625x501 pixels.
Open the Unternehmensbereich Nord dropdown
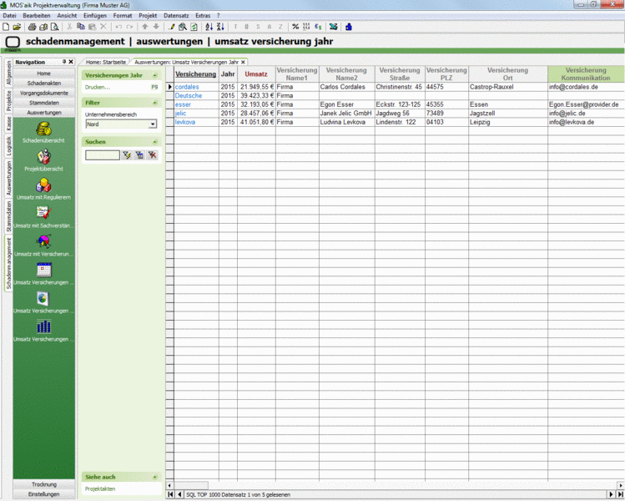[x=152, y=124]
